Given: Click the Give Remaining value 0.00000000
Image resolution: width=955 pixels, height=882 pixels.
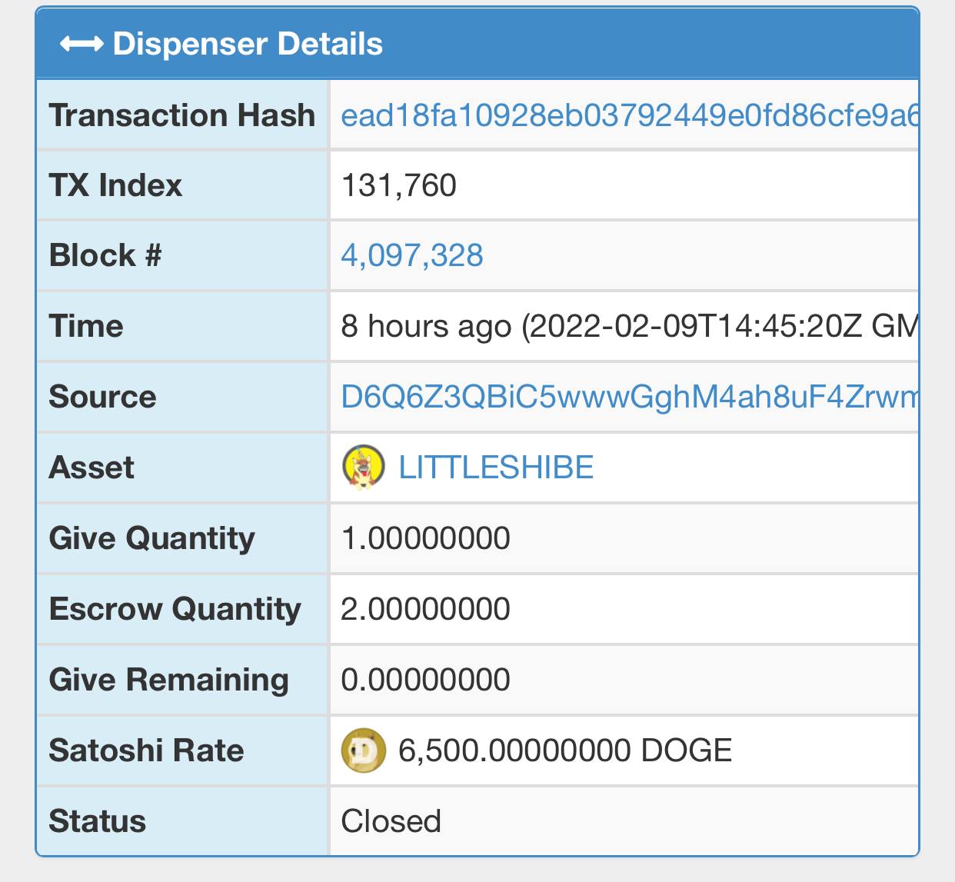Looking at the screenshot, I should (x=425, y=680).
